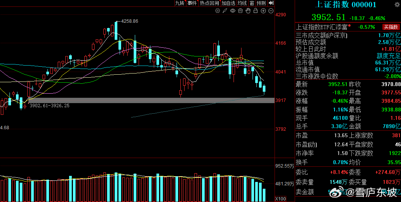The width and height of the screenshot is (401, 202).
Task: Click the 4258.86 peak price label
Action: click(129, 21)
